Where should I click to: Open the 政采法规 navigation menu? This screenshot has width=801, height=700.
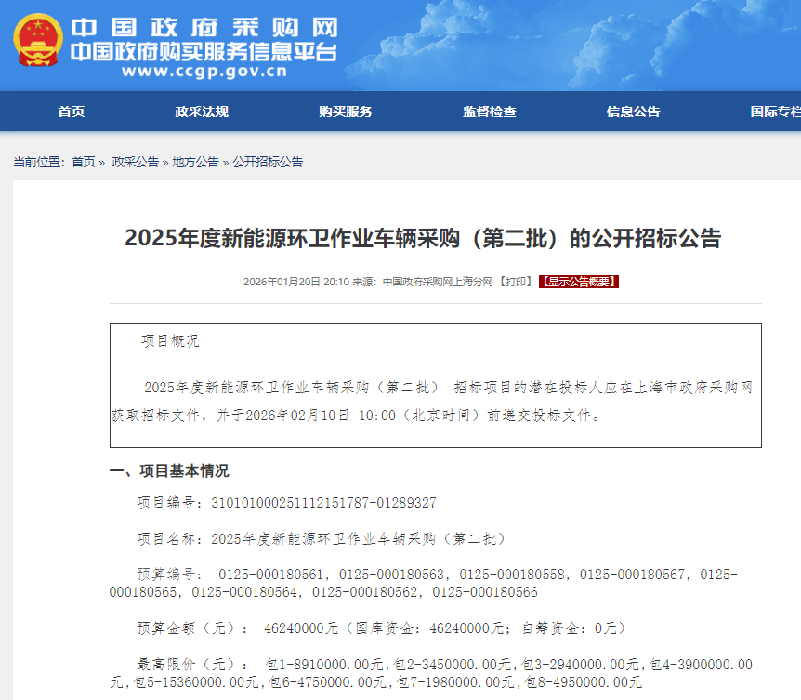tap(202, 112)
